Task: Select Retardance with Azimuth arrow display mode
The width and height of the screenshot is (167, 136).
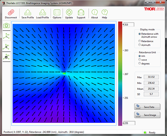Action: [140, 34]
